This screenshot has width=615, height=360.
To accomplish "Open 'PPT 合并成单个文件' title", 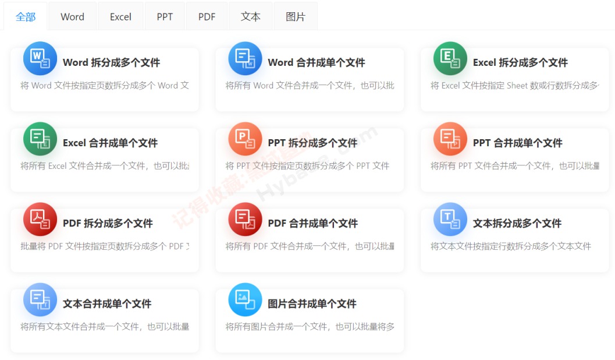I will pyautogui.click(x=518, y=143).
